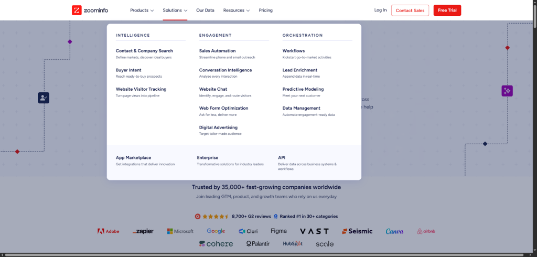Select Conversation Intelligence from Engagement
Viewport: 537px width, 257px height.
[x=225, y=70]
